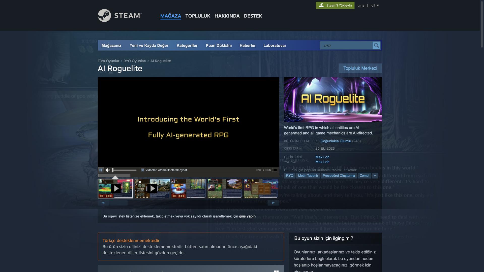
Task: Pause the playing trailer video
Action: point(101,170)
